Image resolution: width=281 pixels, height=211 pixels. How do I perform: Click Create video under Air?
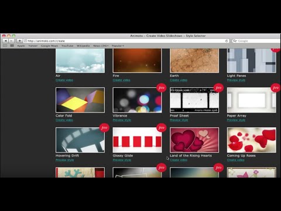64,80
